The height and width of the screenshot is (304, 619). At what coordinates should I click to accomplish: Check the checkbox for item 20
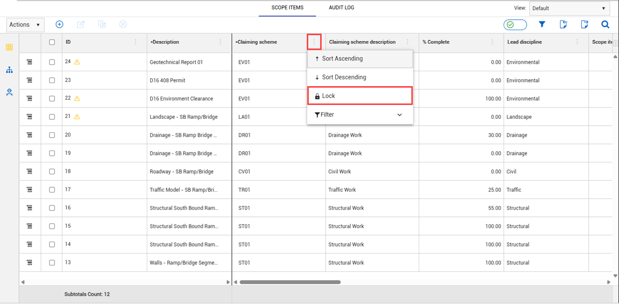(x=52, y=135)
